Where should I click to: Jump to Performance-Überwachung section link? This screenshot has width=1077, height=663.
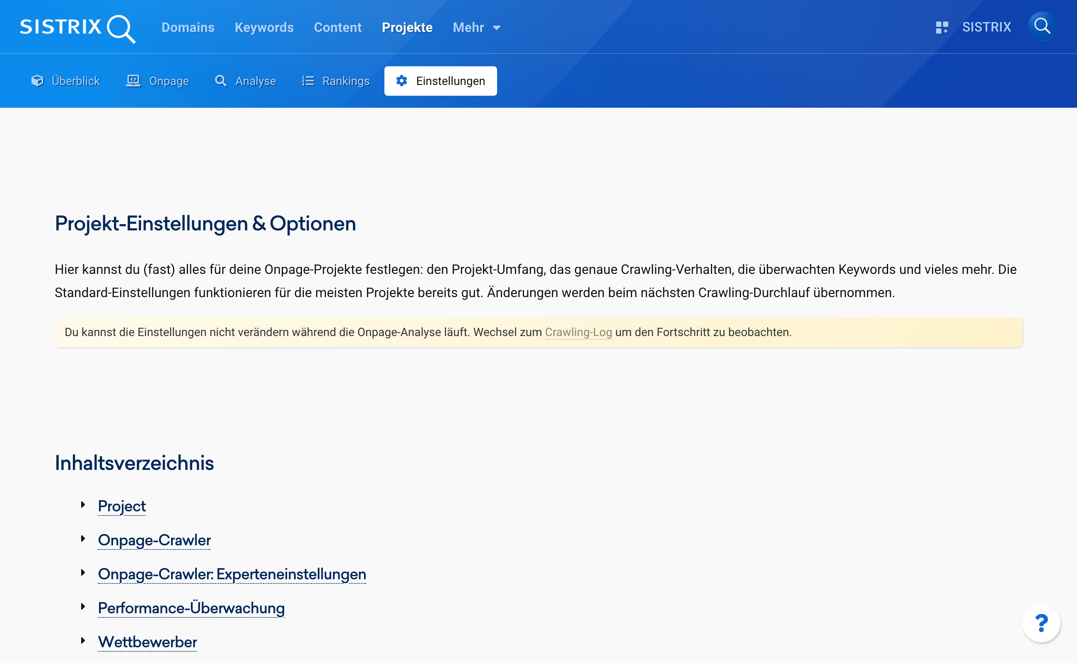(x=191, y=608)
